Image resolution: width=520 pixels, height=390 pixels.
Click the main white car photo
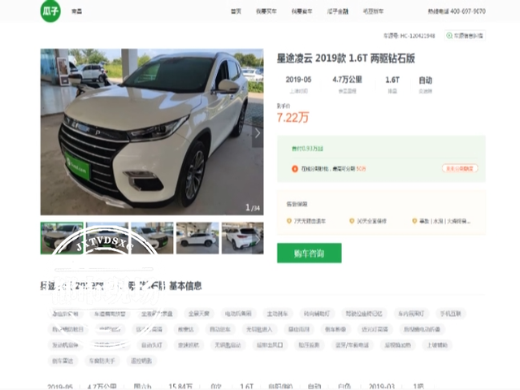coord(152,132)
